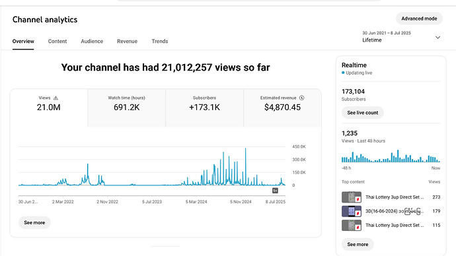456x256 pixels.
Task: Click the clock icon beside Estimated revenue
Action: (301, 98)
